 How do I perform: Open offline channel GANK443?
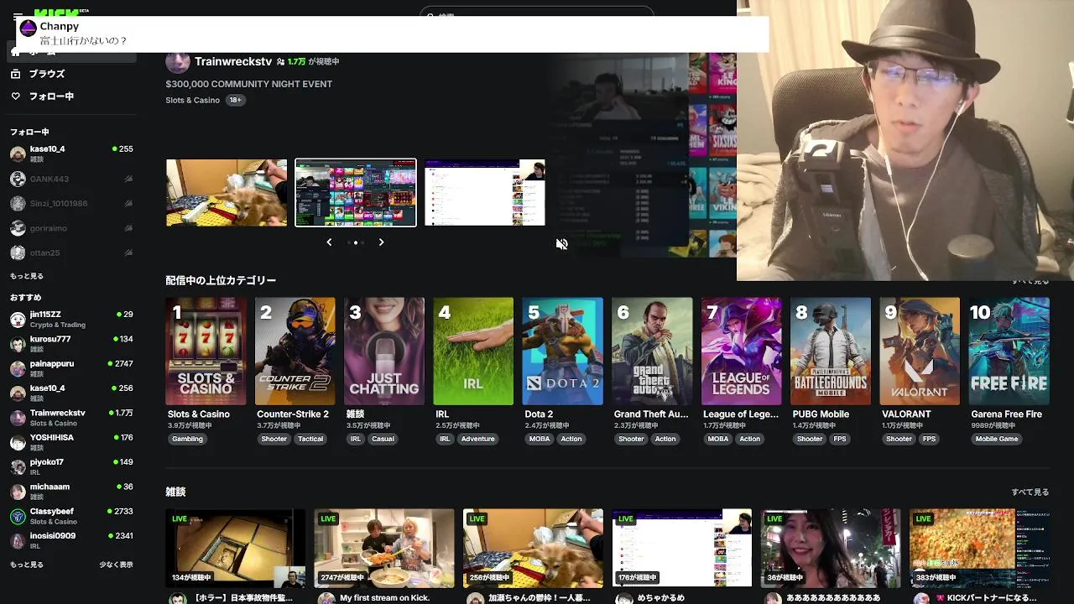71,179
